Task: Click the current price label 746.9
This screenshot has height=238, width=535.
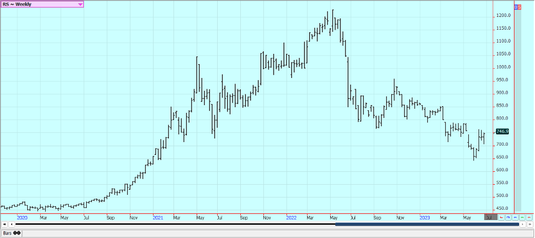Action: point(502,131)
